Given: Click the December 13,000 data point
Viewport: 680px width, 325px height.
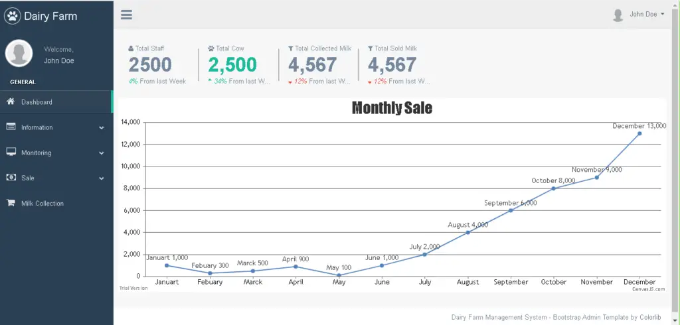Looking at the screenshot, I should 639,133.
